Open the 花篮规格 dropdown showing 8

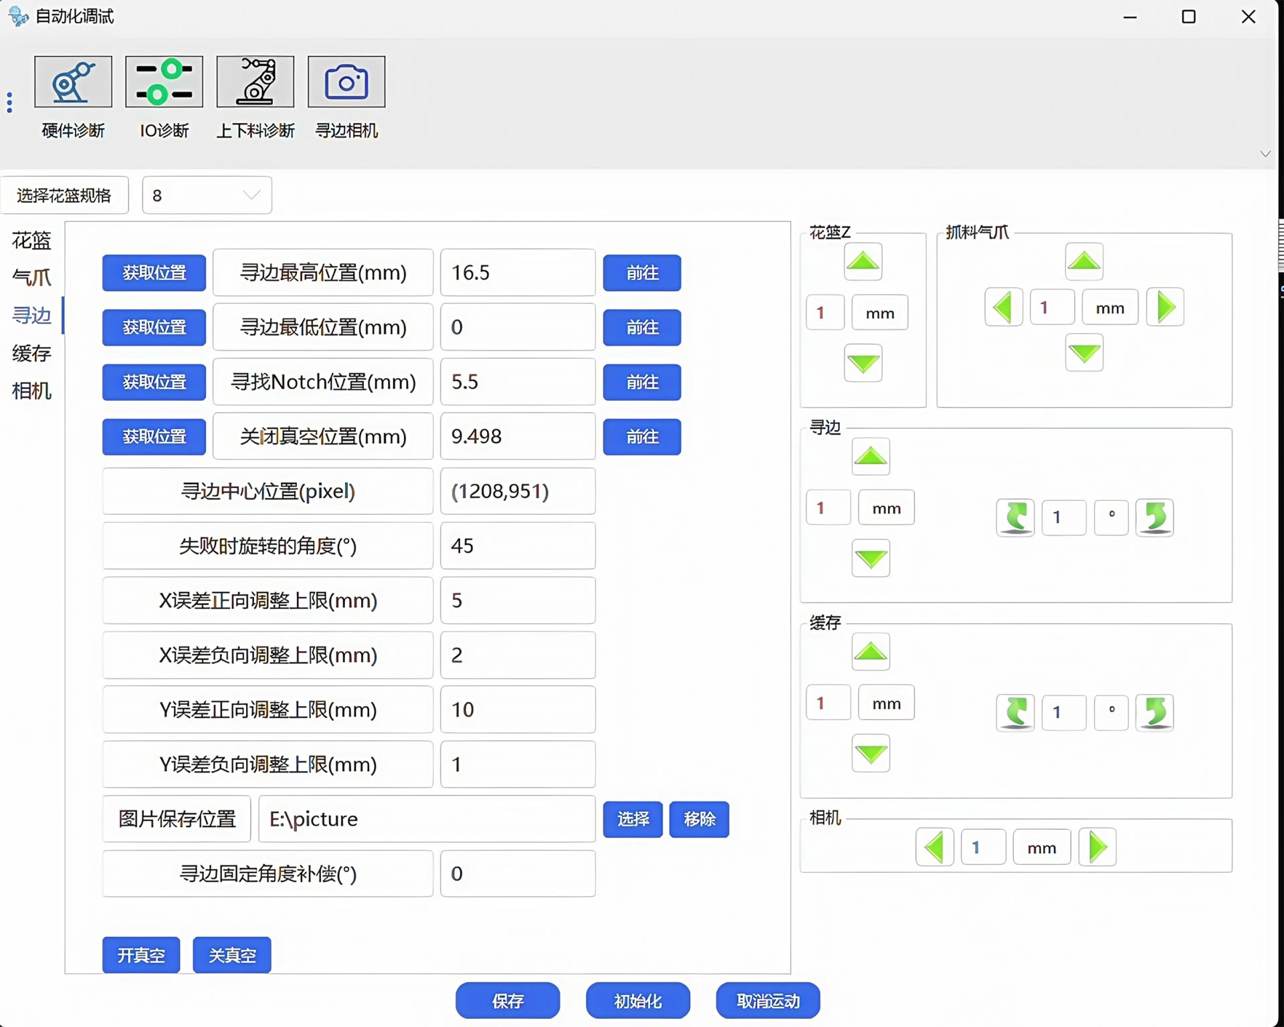point(207,195)
